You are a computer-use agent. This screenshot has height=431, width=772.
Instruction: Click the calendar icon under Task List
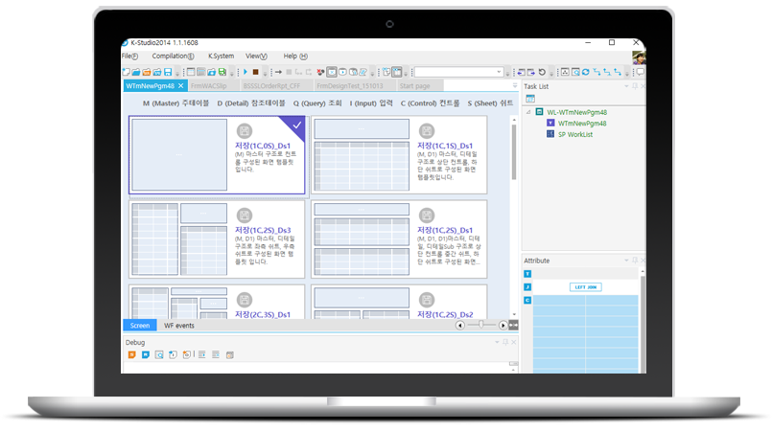pyautogui.click(x=529, y=99)
